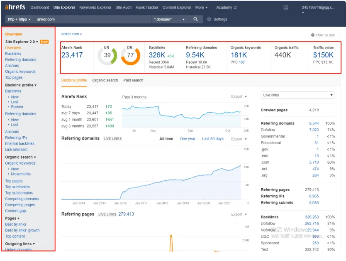
Task: Expand the Live links dropdown
Action: (x=298, y=95)
